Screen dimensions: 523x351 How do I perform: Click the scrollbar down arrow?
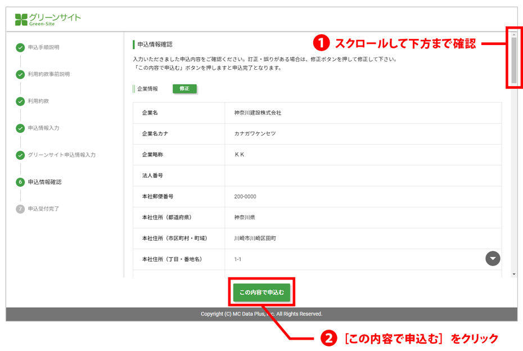click(513, 274)
